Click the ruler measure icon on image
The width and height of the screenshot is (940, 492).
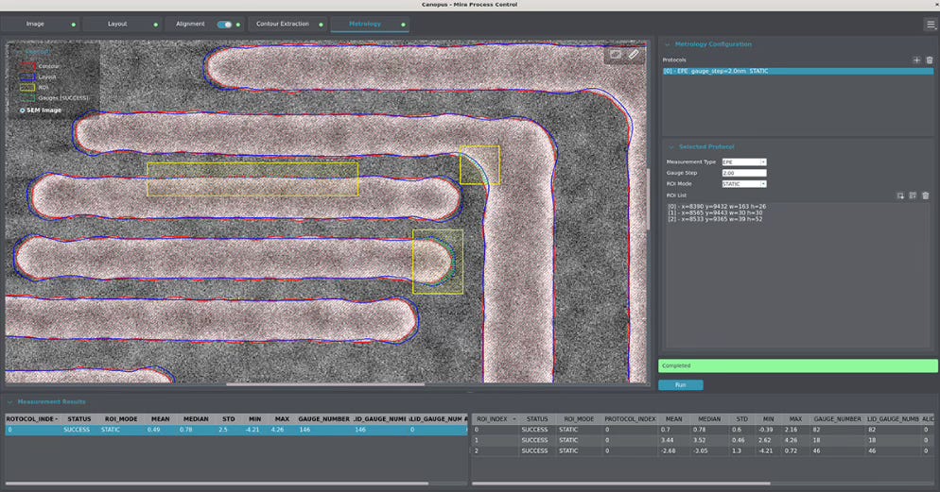[634, 55]
